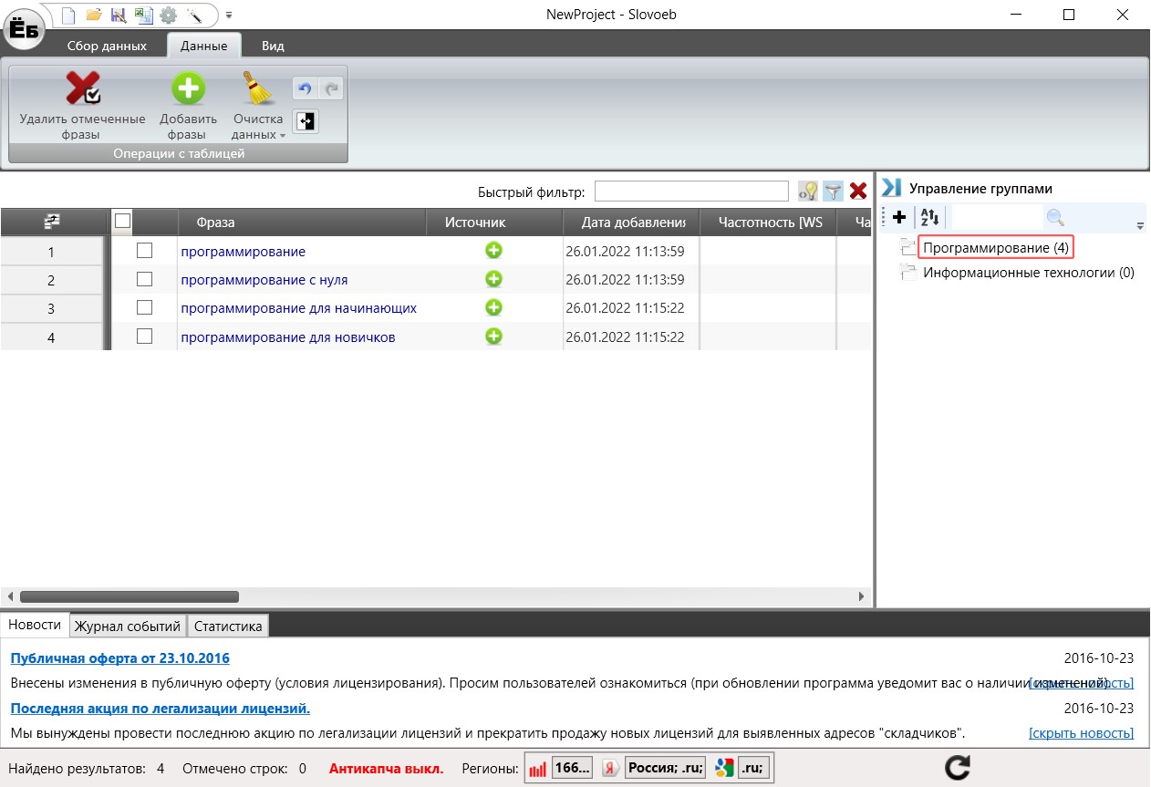Click the Delete marked phrases icon
This screenshot has height=787, width=1151.
(x=82, y=89)
